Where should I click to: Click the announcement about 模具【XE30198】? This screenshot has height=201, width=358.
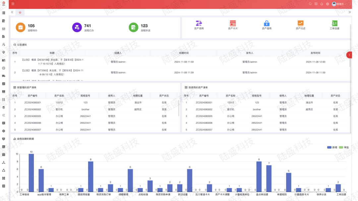coord(52,62)
